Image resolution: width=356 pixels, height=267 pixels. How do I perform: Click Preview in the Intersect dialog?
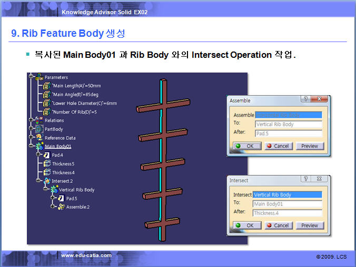(309, 225)
